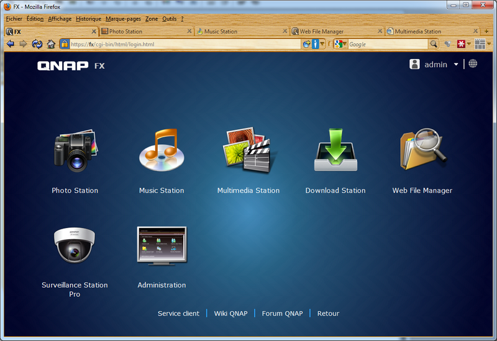Image resolution: width=497 pixels, height=341 pixels.
Task: Click the admin username text
Action: [435, 65]
